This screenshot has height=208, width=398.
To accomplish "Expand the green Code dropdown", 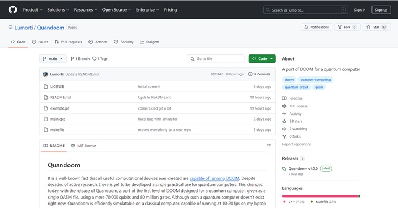I will [262, 59].
